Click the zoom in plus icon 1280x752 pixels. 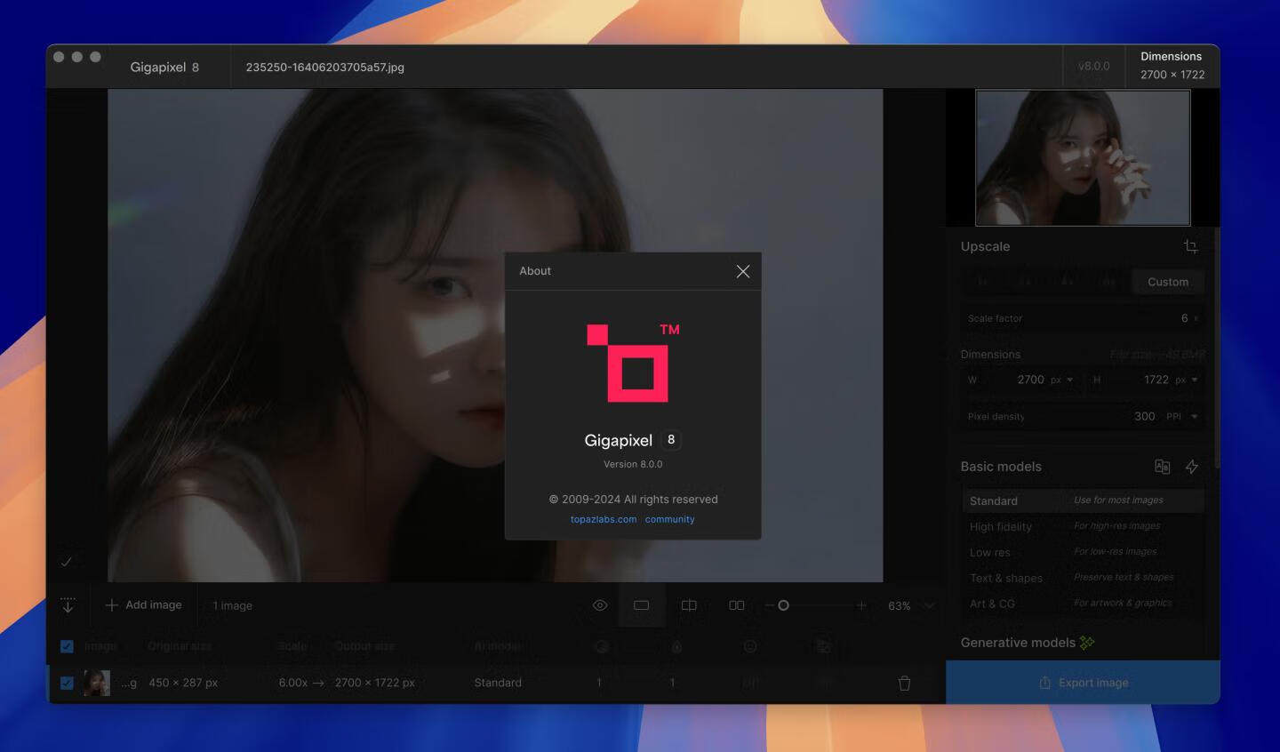(860, 605)
